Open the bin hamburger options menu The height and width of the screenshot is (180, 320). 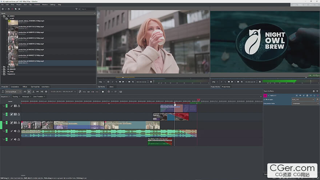coord(19,9)
